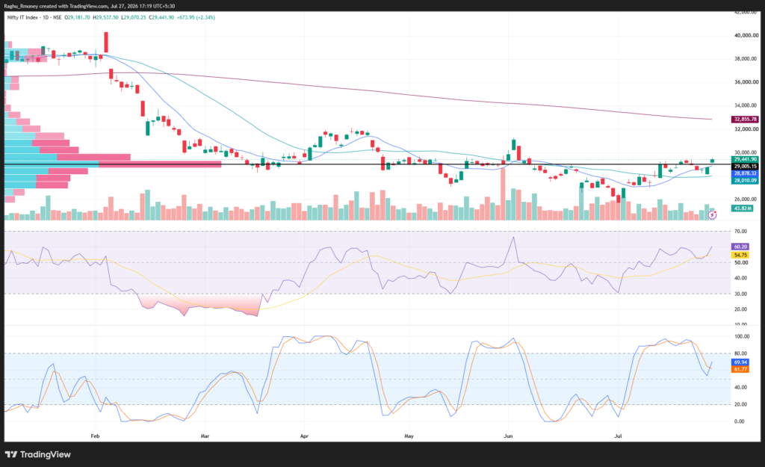This screenshot has height=467, width=765.
Task: Click the 30,000.00 price axis tick
Action: (x=746, y=152)
